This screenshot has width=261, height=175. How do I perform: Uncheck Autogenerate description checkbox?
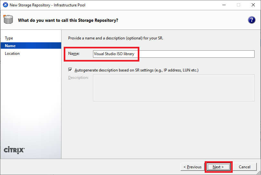[70, 70]
